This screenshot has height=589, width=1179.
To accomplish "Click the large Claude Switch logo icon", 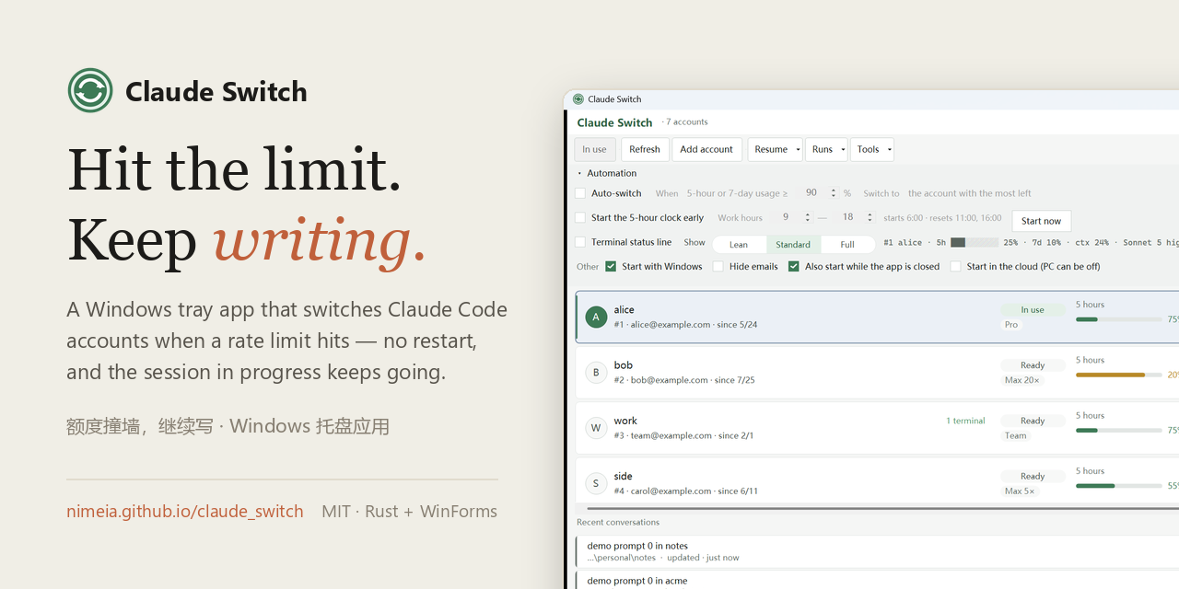I will point(90,90).
